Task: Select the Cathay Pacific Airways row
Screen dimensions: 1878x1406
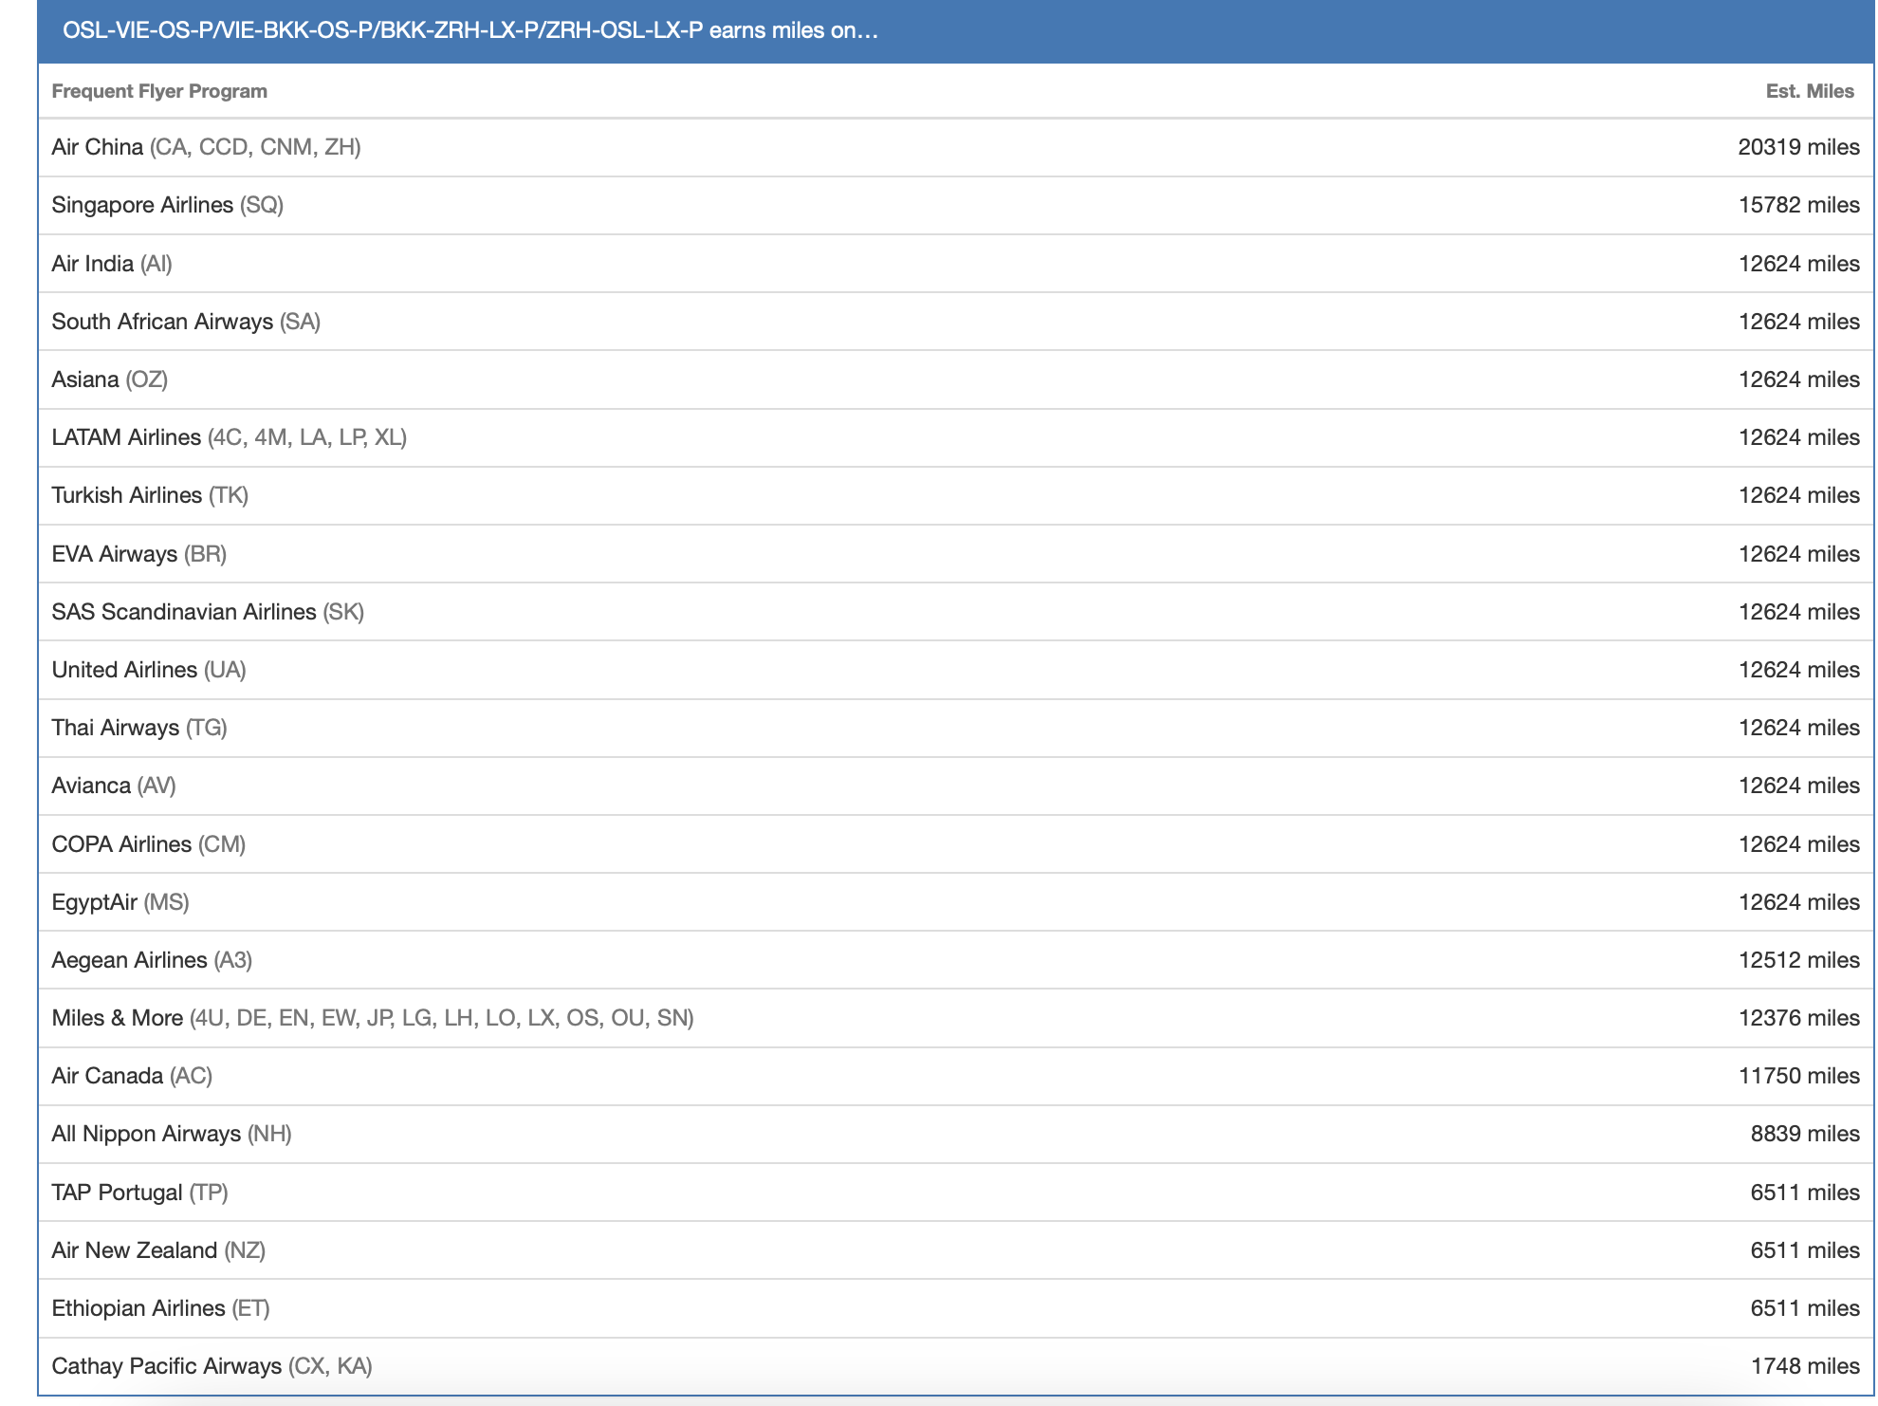Action: (x=956, y=1366)
